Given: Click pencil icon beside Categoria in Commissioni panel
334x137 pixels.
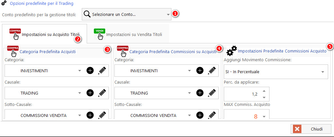Looking at the screenshot, I should [212, 71].
